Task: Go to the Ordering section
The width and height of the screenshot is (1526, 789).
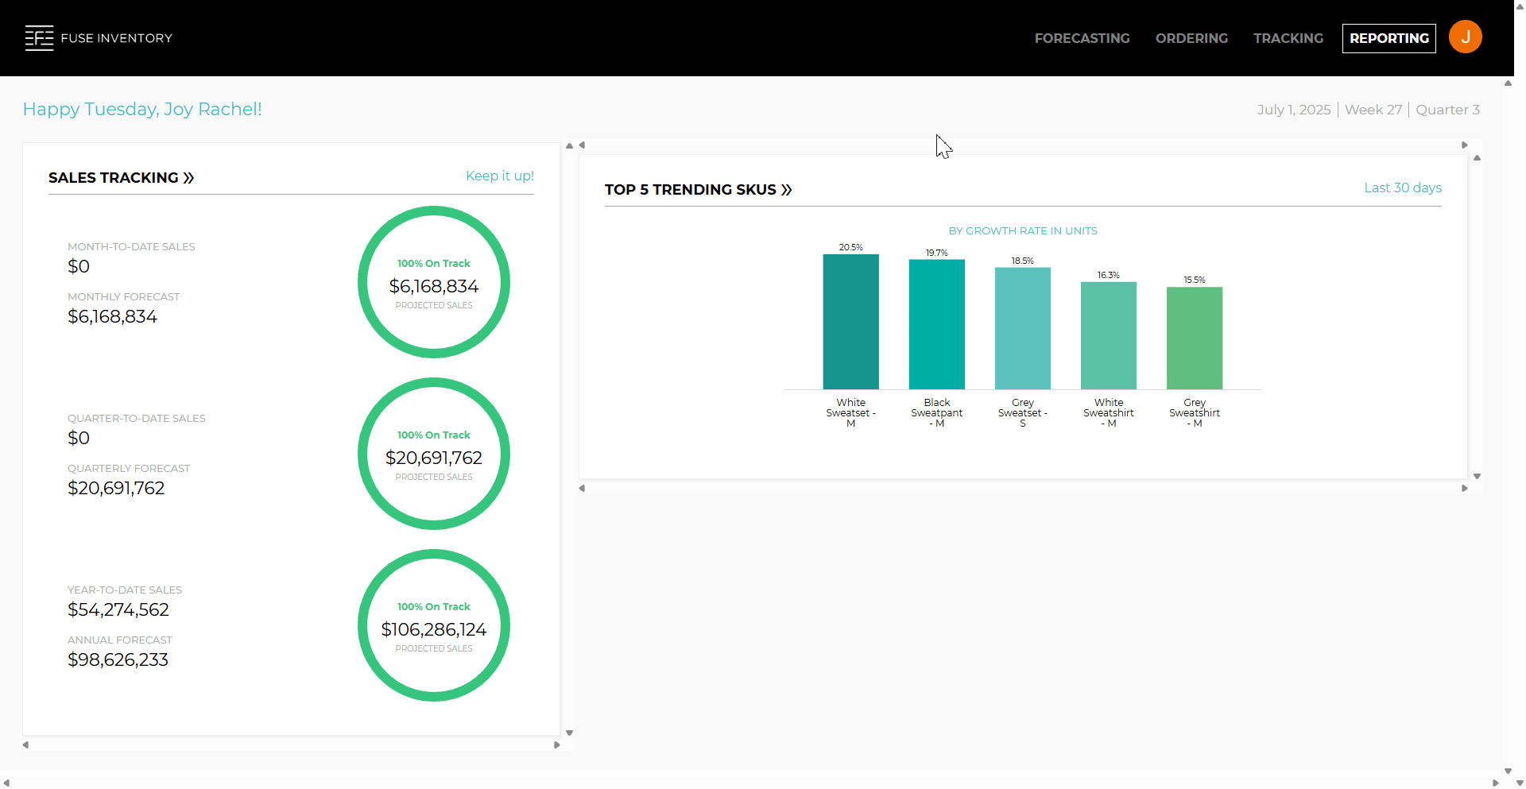Action: (x=1191, y=38)
